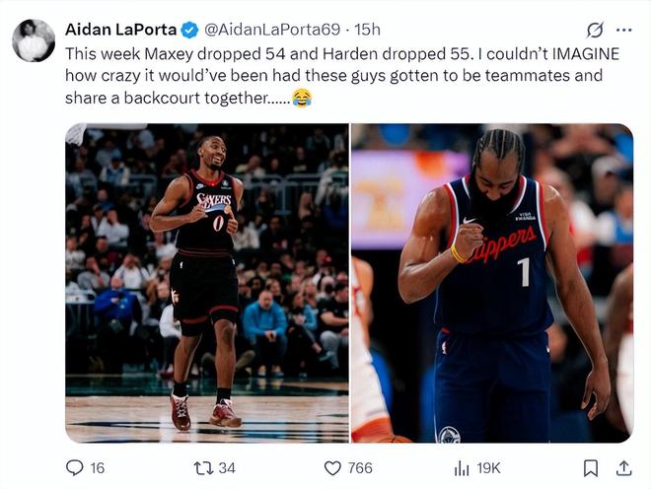Open the Clippers player photo
Image resolution: width=651 pixels, height=489 pixels.
(492, 283)
